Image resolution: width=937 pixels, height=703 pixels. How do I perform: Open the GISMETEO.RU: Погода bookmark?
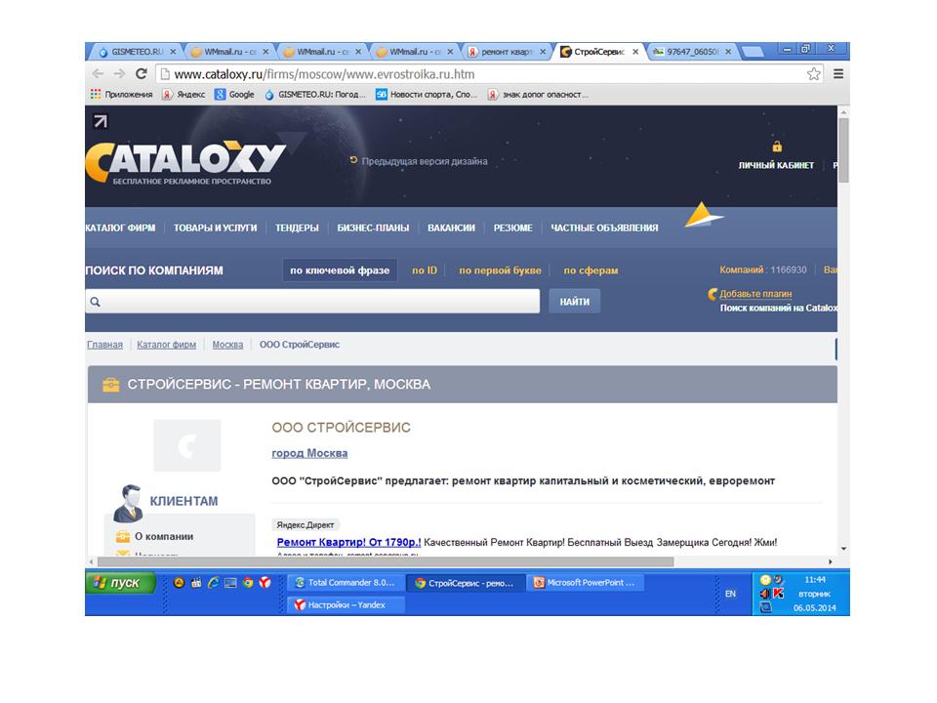coord(315,95)
